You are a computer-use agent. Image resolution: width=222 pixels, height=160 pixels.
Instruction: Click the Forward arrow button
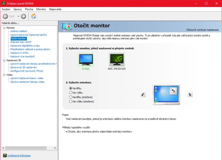coord(23,16)
